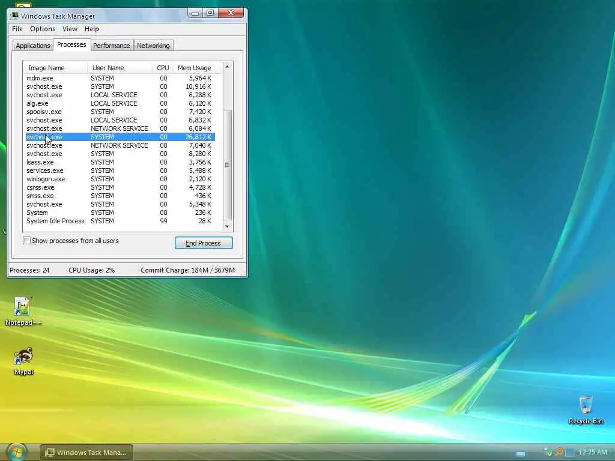Open the File menu
615x461 pixels.
point(17,29)
